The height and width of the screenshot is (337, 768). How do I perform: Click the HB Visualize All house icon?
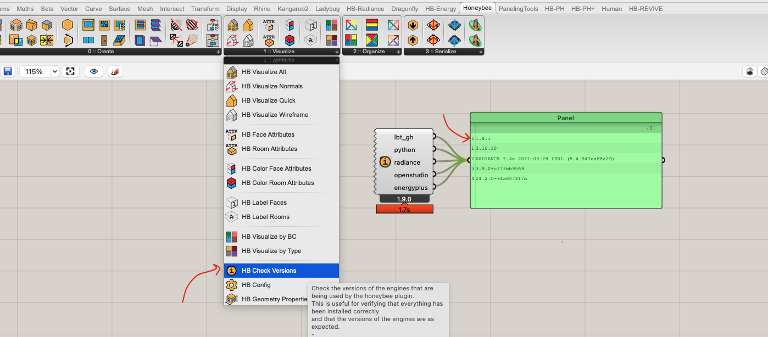coord(232,72)
